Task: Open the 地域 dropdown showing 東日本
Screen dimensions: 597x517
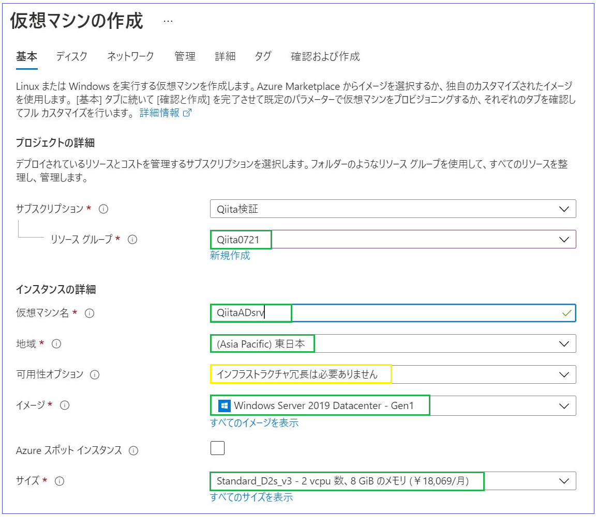Action: coord(393,343)
